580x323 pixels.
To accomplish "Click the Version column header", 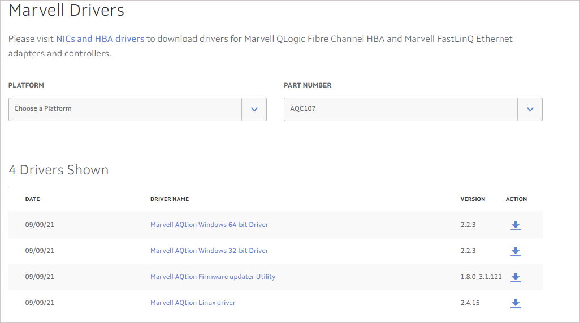I will (x=473, y=199).
